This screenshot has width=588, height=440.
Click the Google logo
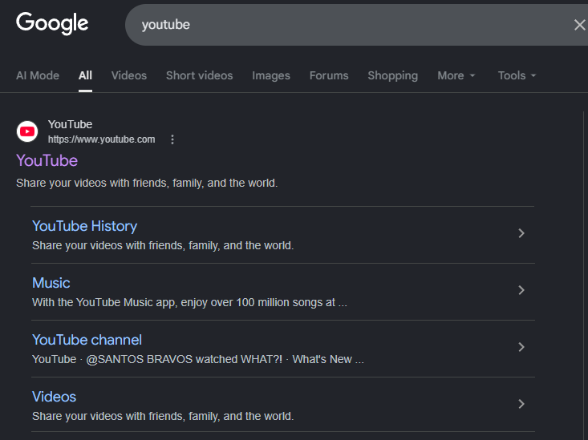[52, 23]
